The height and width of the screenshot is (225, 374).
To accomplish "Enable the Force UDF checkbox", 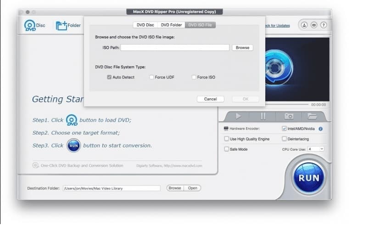I will pyautogui.click(x=151, y=77).
